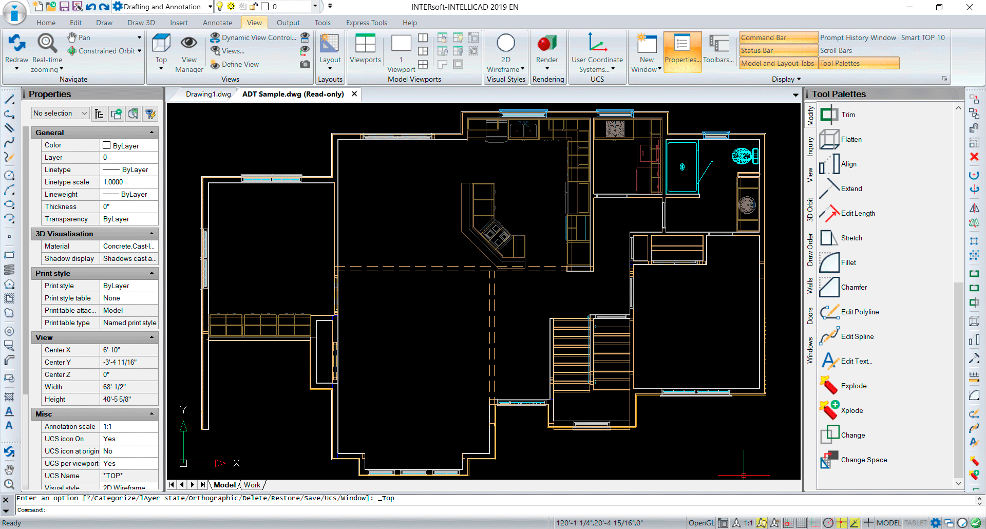This screenshot has height=529, width=986.
Task: Collapse the General properties section
Action: click(x=151, y=133)
